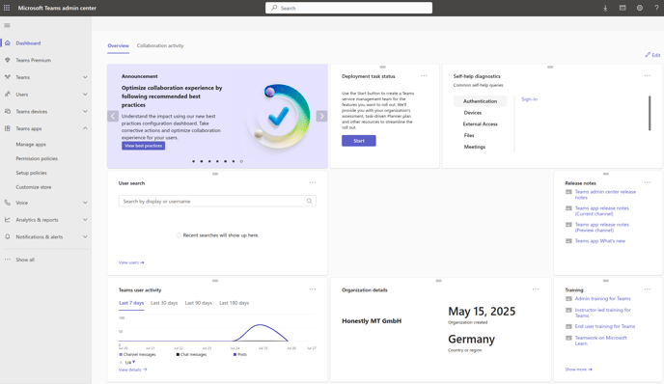The image size is (664, 384).
Task: Open Customize store in sidebar
Action: [x=34, y=187]
